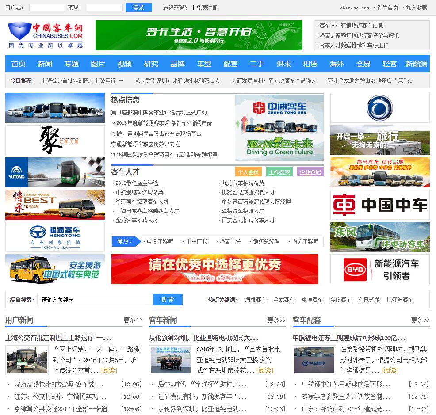Image resolution: width=436 pixels, height=415 pixels.
Task: Click the orange 个人会员 button
Action: pos(248,172)
